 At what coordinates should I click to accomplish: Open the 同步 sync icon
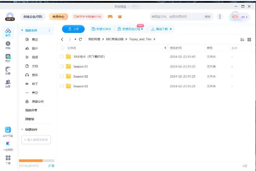tap(8, 58)
